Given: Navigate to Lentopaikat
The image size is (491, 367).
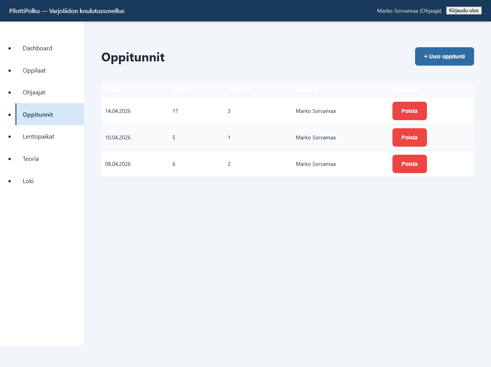Looking at the screenshot, I should point(38,137).
